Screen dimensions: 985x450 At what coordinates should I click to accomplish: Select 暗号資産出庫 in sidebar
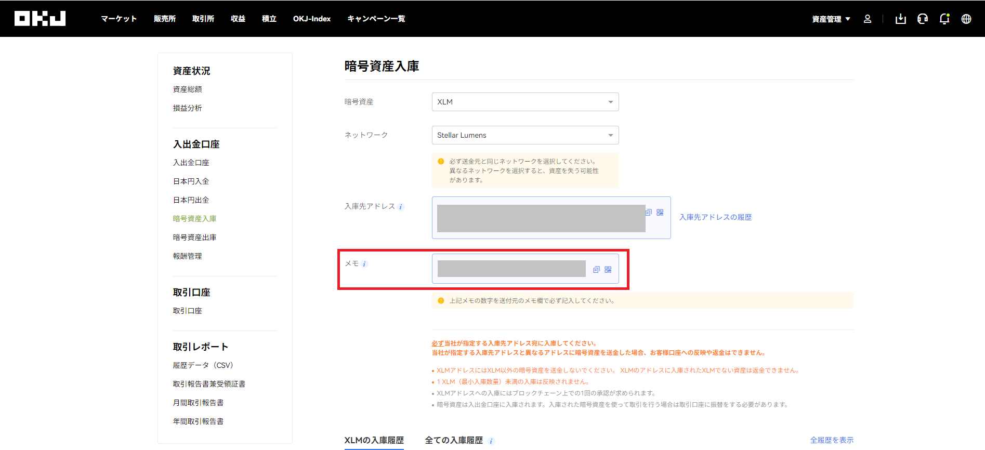point(195,237)
